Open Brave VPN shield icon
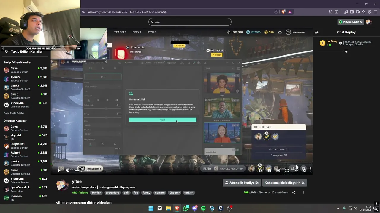Image resolution: width=380 pixels, height=213 pixels. pyautogui.click(x=370, y=12)
